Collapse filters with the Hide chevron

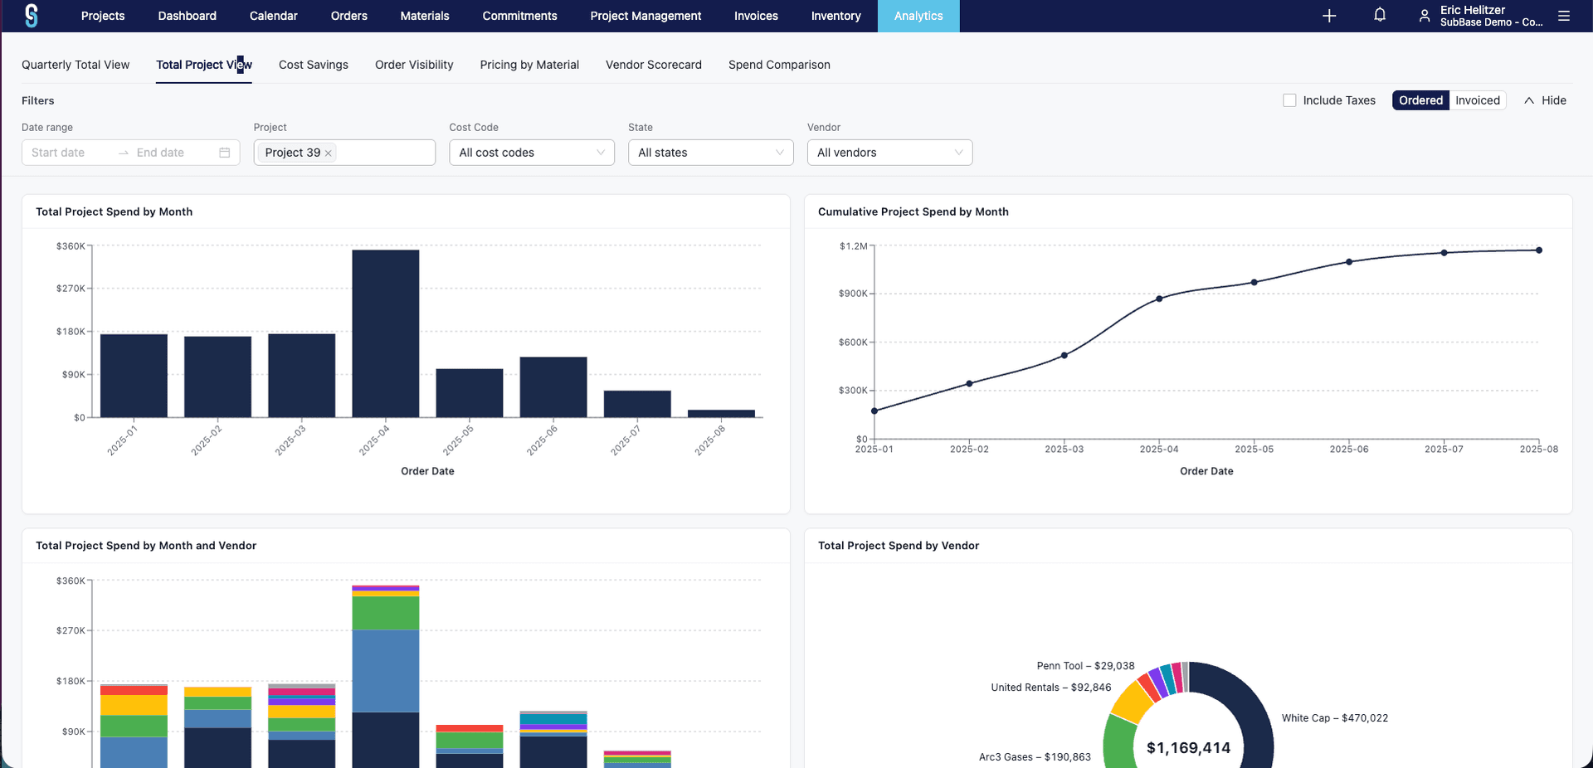[1529, 100]
